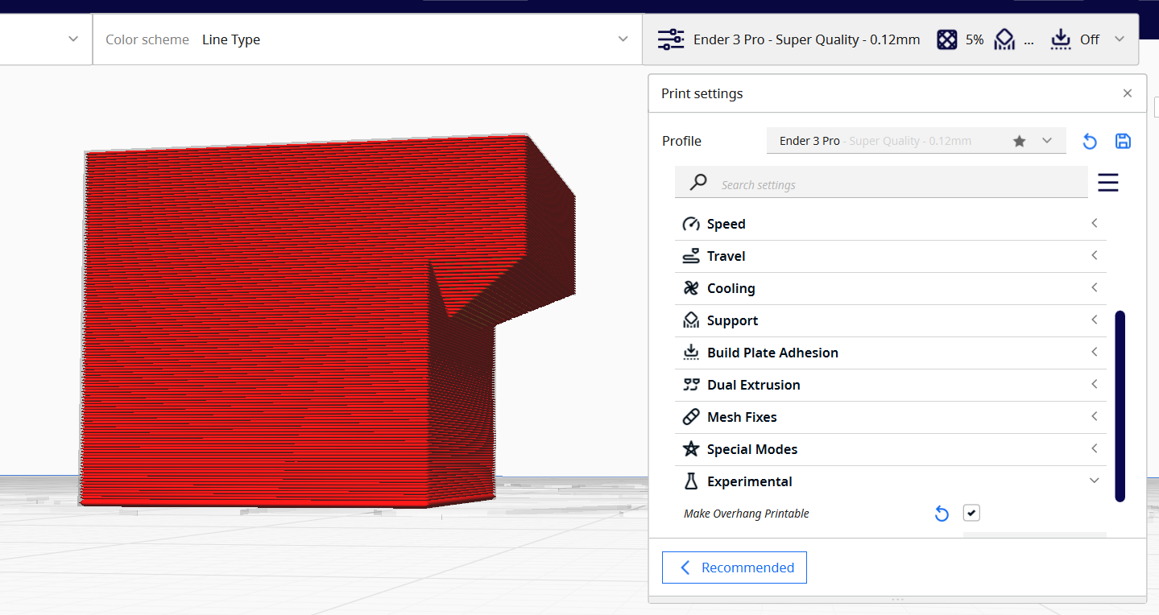Collapse the Experimental section chevron
This screenshot has height=615, width=1159.
click(1095, 481)
